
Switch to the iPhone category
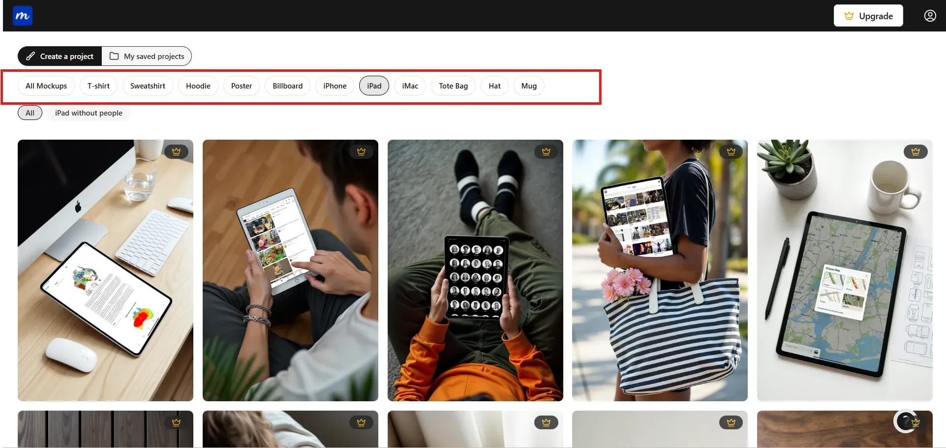click(x=335, y=86)
